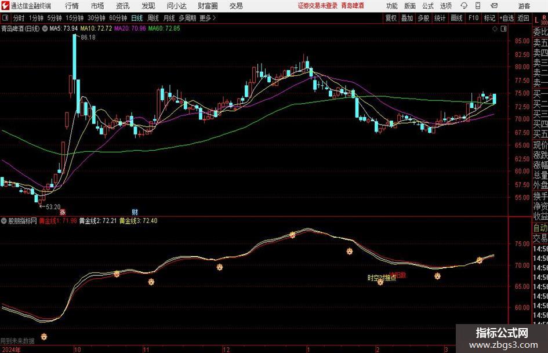The width and height of the screenshot is (548, 353).
Task: Switch to 15分钟 period
Action: point(74,18)
